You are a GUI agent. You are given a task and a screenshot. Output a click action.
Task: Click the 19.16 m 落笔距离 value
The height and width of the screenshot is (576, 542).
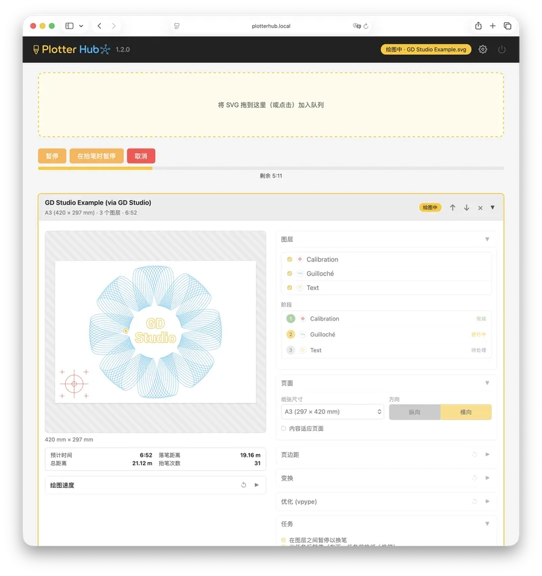click(x=250, y=455)
